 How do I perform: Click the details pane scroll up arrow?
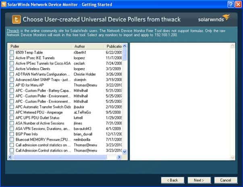[232, 46]
